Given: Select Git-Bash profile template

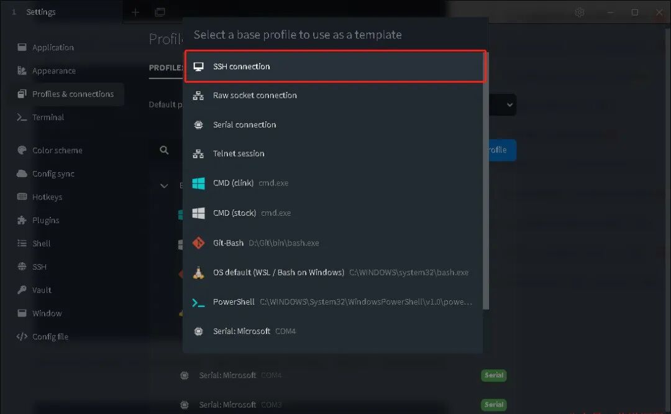Looking at the screenshot, I should coord(334,243).
